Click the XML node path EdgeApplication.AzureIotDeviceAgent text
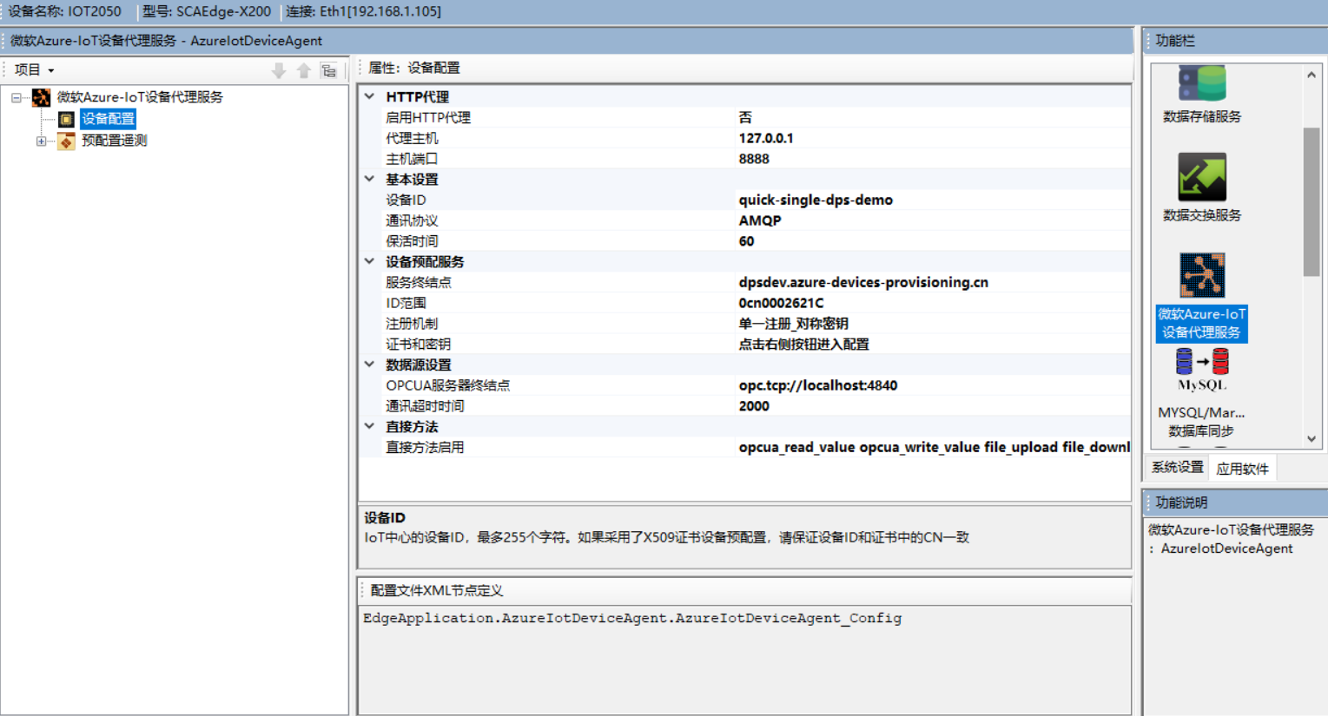 point(632,618)
